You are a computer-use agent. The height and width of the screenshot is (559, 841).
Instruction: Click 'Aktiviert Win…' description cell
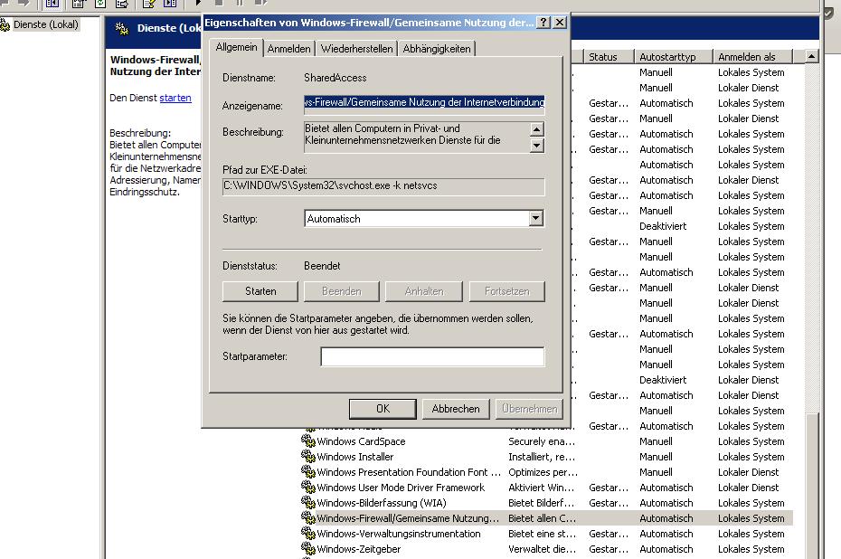click(x=541, y=488)
